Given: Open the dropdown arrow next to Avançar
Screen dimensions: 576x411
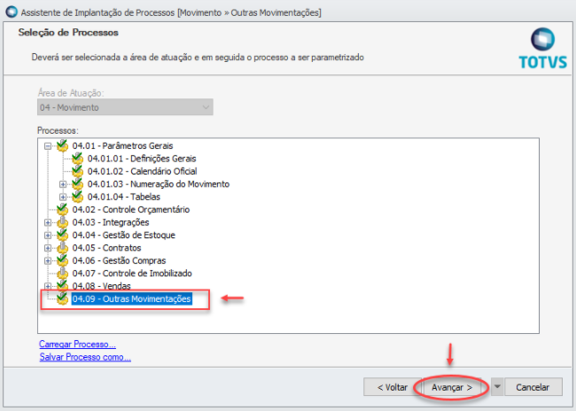Looking at the screenshot, I should pyautogui.click(x=497, y=387).
